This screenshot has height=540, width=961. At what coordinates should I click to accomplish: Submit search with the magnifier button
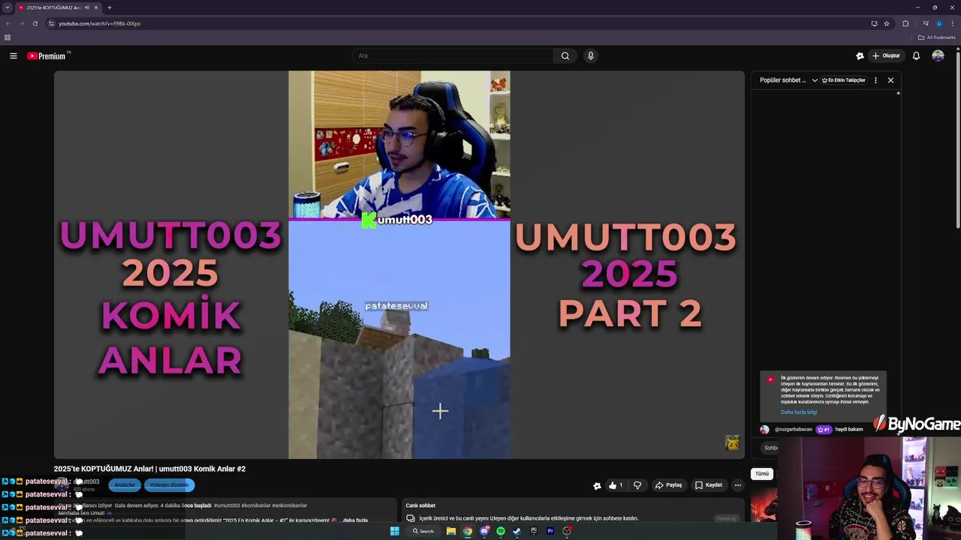click(565, 55)
